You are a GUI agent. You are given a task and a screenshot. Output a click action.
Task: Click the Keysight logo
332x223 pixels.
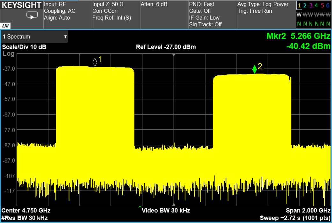click(x=22, y=5)
